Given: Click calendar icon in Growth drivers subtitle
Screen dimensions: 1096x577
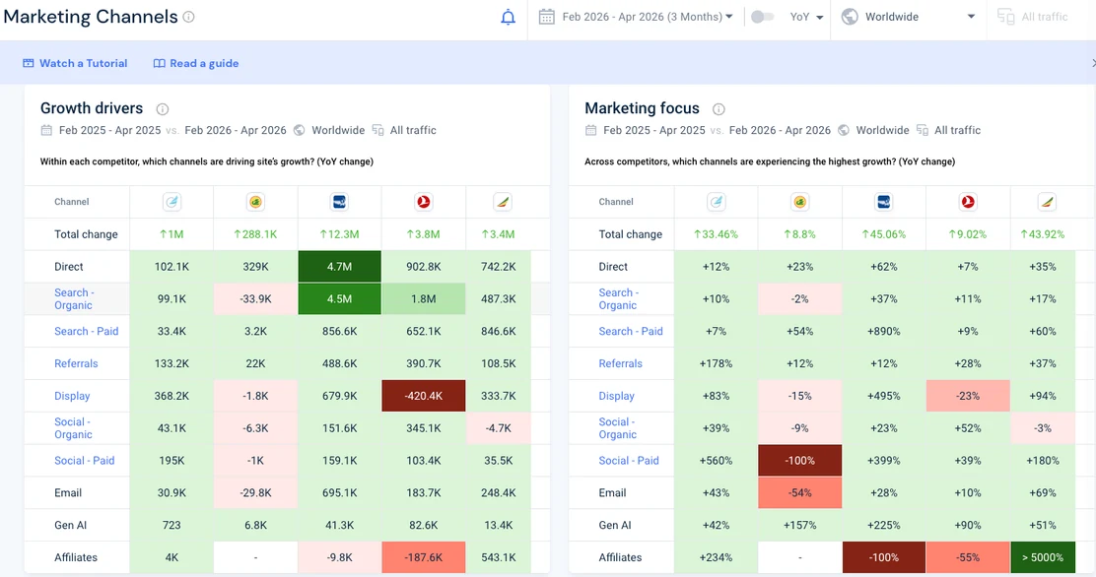Looking at the screenshot, I should coord(46,130).
